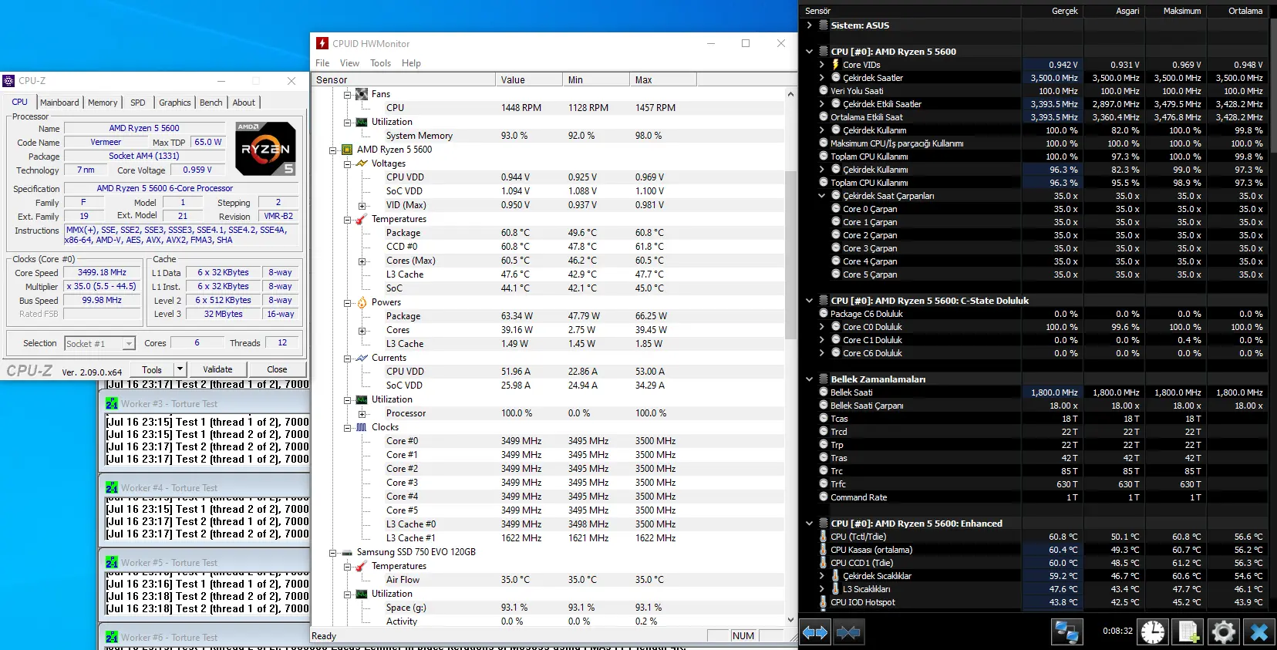Image resolution: width=1277 pixels, height=650 pixels.
Task: Expand Core C0 Doluluk in HWiNFO
Action: [x=822, y=327]
